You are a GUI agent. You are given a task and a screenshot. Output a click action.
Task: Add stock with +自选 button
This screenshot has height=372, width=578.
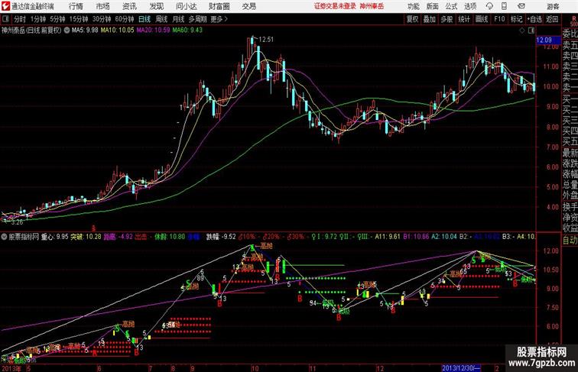click(534, 19)
